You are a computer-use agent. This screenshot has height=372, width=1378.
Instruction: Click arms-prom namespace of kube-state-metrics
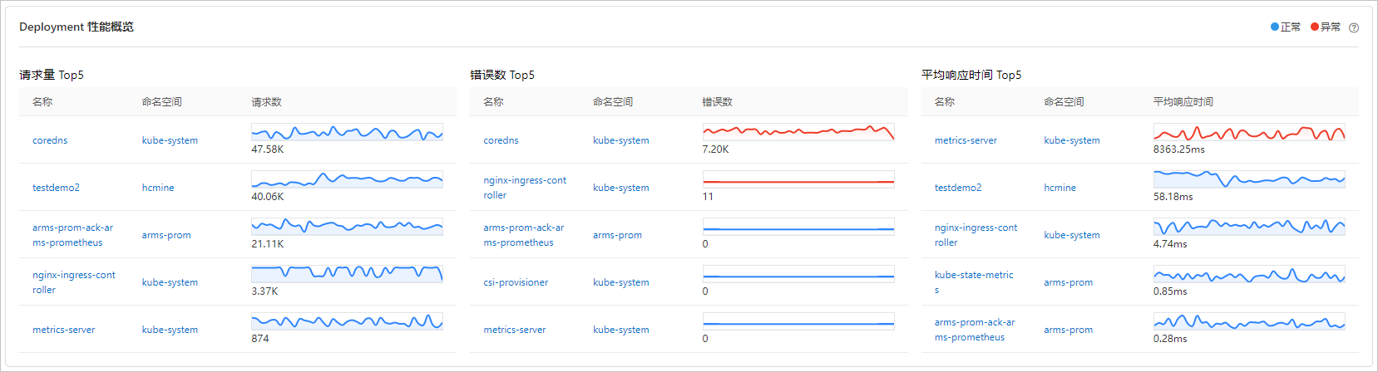1069,282
